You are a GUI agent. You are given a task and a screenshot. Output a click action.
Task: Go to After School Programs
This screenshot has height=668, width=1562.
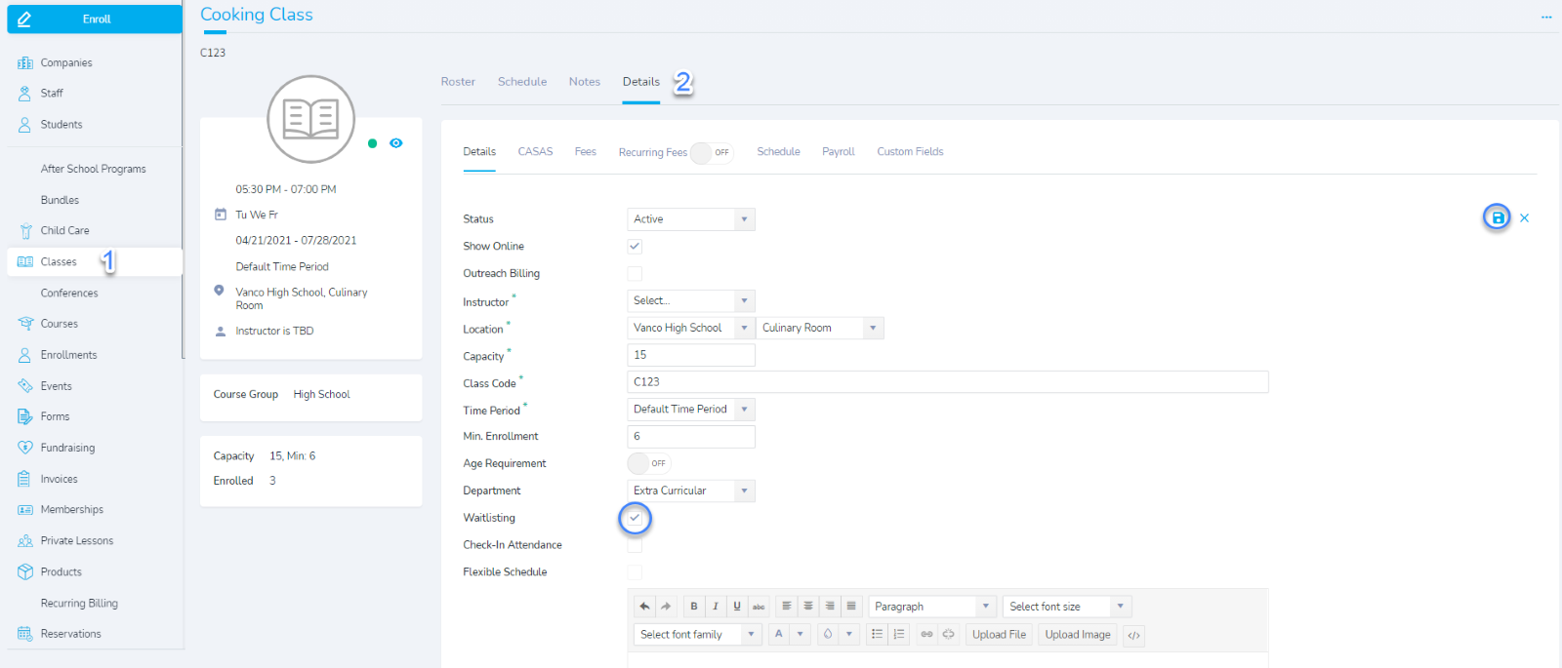93,169
